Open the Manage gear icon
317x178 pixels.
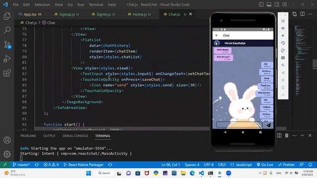7,154
